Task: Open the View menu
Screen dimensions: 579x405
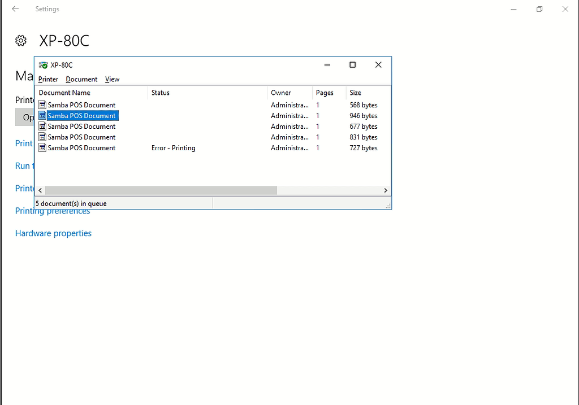Action: click(x=112, y=79)
